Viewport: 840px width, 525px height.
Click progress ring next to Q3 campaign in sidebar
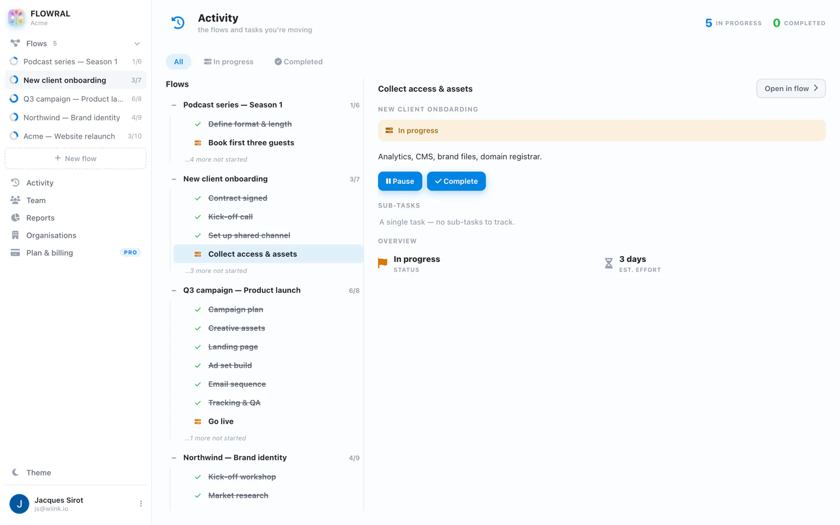pyautogui.click(x=14, y=99)
